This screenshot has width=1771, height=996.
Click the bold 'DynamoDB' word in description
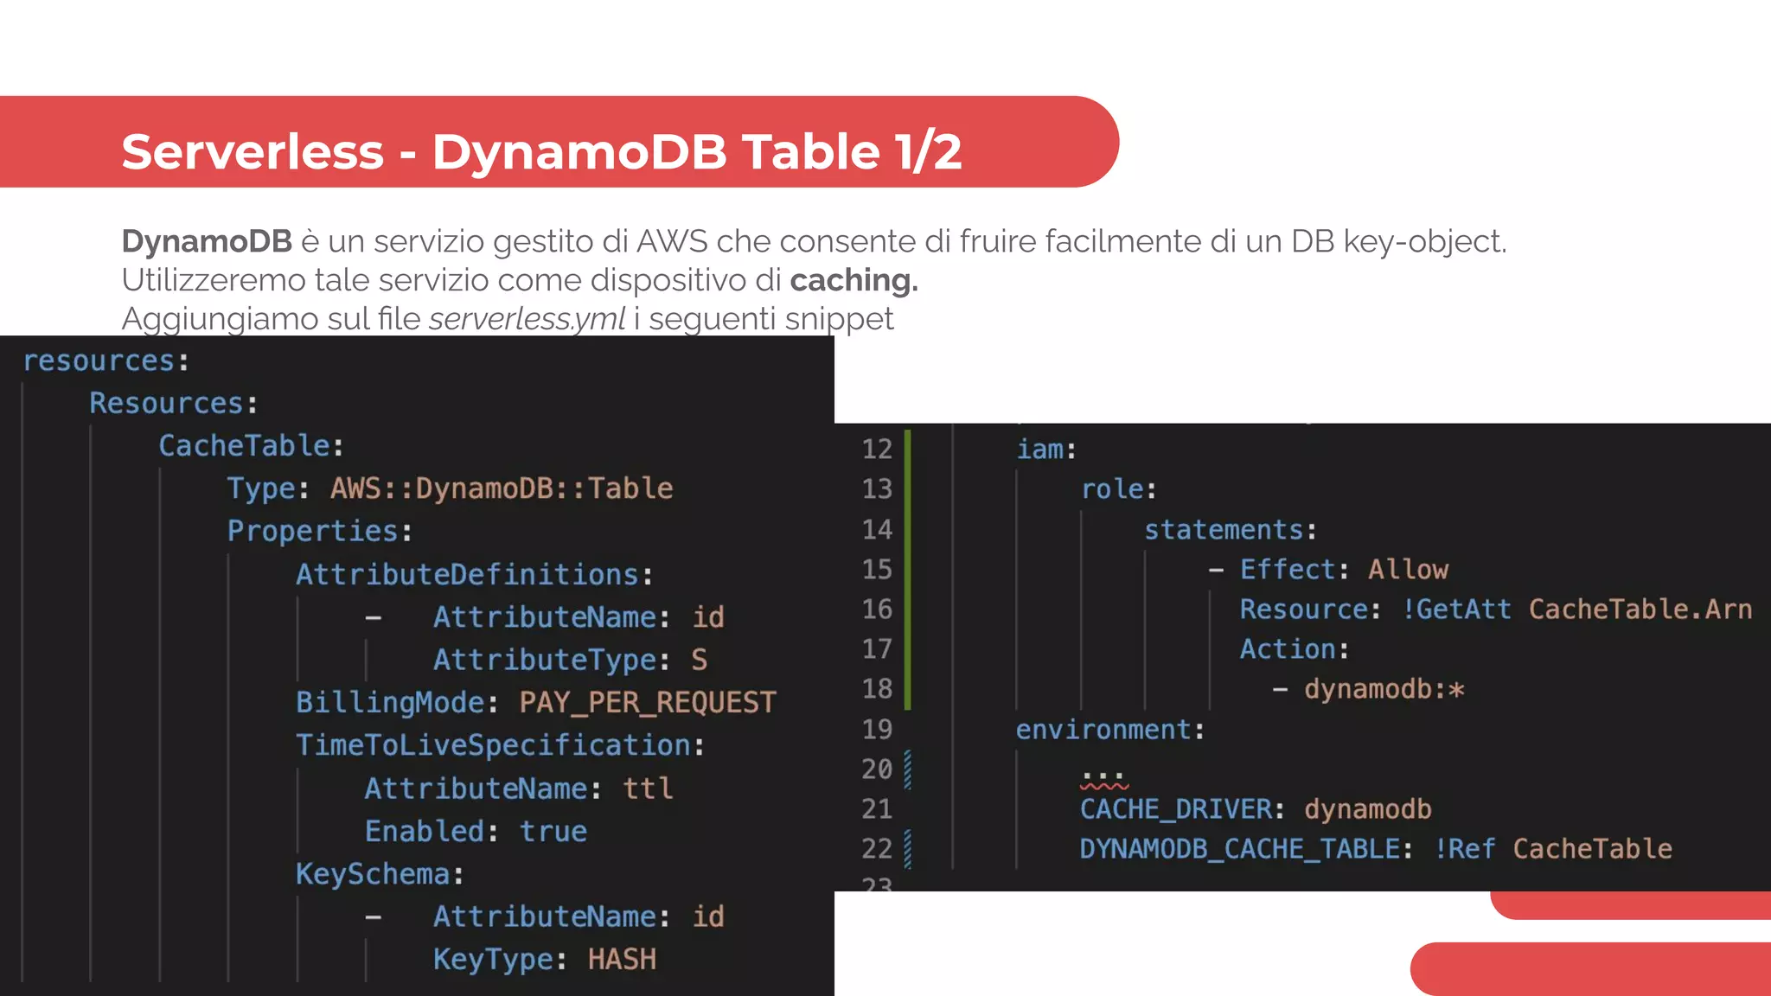tap(207, 241)
